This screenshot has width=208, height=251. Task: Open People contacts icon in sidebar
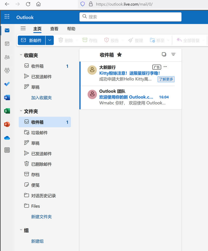coord(7,57)
